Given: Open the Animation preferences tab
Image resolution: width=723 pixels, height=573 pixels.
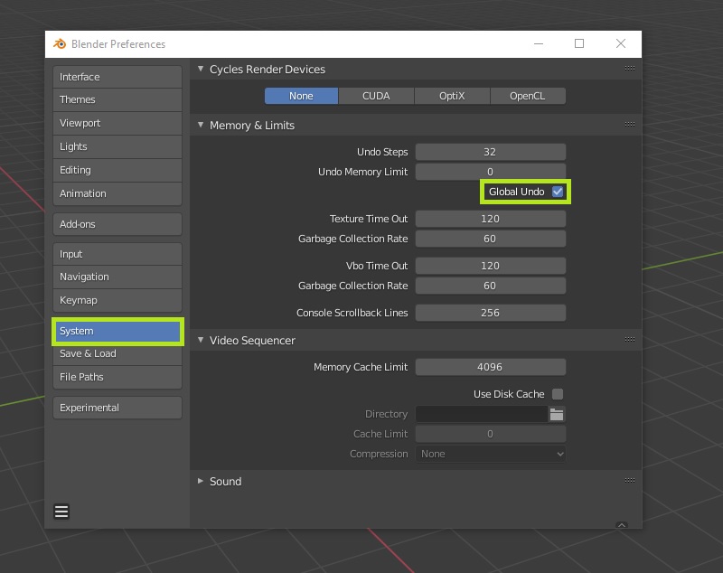Looking at the screenshot, I should pos(117,194).
